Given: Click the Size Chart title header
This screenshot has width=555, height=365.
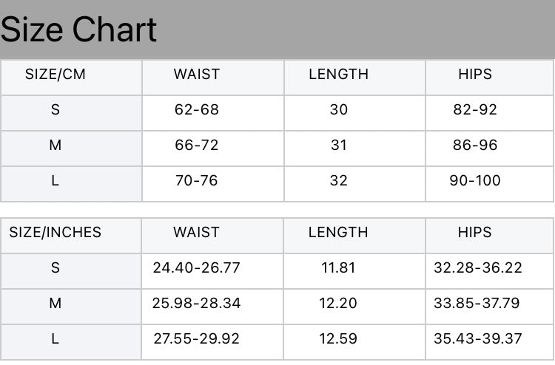Looking at the screenshot, I should (x=79, y=30).
